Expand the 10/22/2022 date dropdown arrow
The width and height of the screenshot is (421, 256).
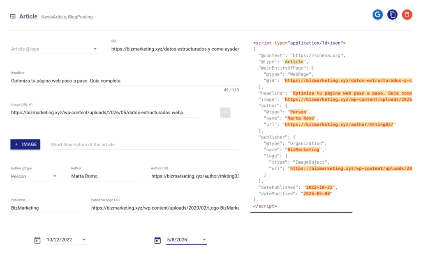84,240
